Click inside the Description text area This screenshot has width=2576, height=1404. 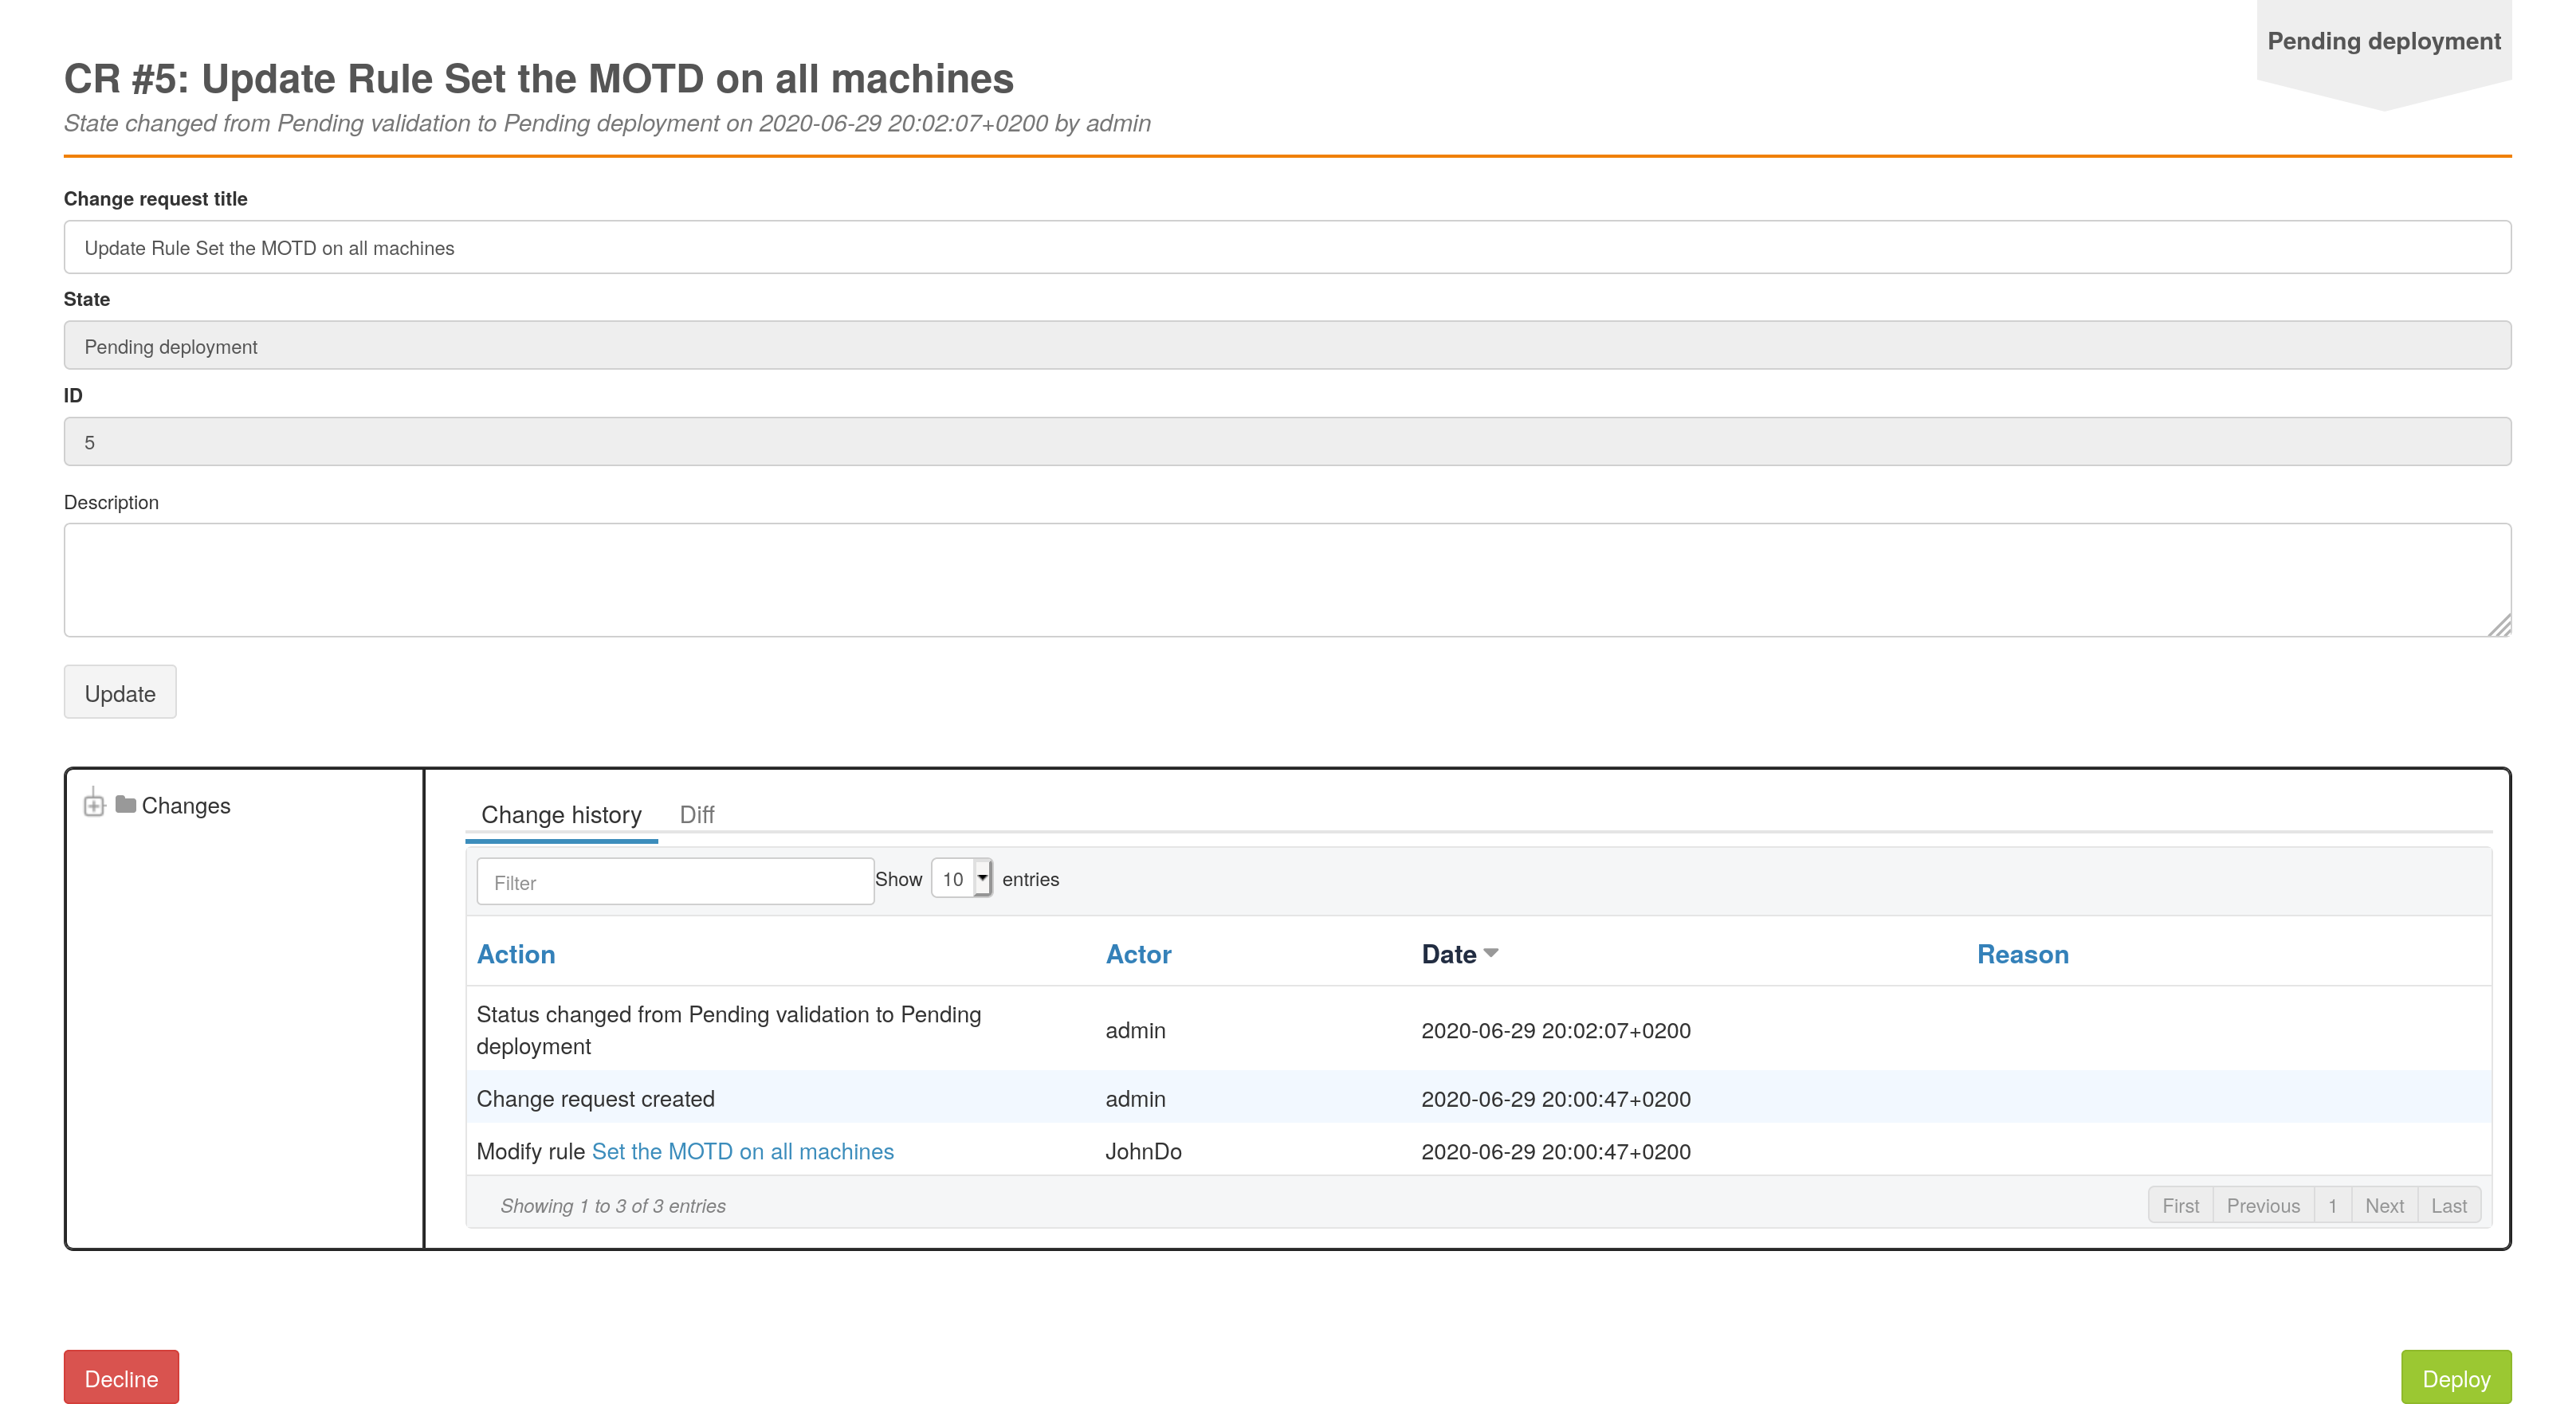pyautogui.click(x=1287, y=580)
